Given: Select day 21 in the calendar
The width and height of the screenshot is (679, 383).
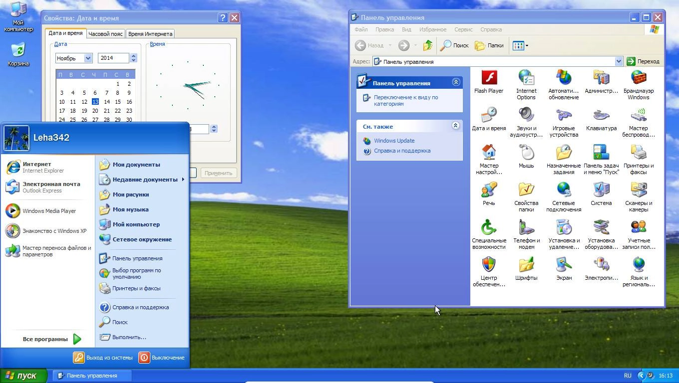Looking at the screenshot, I should pyautogui.click(x=106, y=111).
